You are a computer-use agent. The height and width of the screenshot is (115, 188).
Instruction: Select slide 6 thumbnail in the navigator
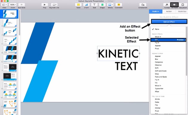tap(10, 59)
